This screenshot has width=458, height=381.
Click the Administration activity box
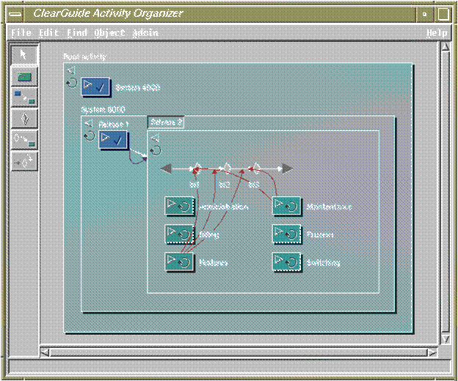point(179,206)
